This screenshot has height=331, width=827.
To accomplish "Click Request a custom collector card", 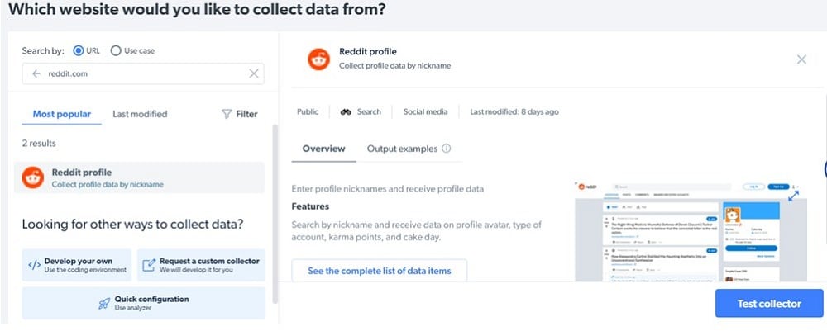I will (x=201, y=265).
